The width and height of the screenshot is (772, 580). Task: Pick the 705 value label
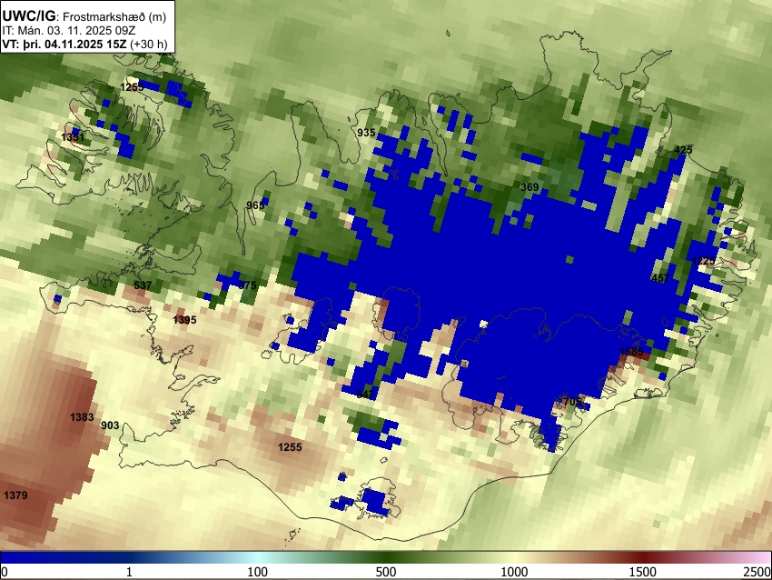(572, 402)
